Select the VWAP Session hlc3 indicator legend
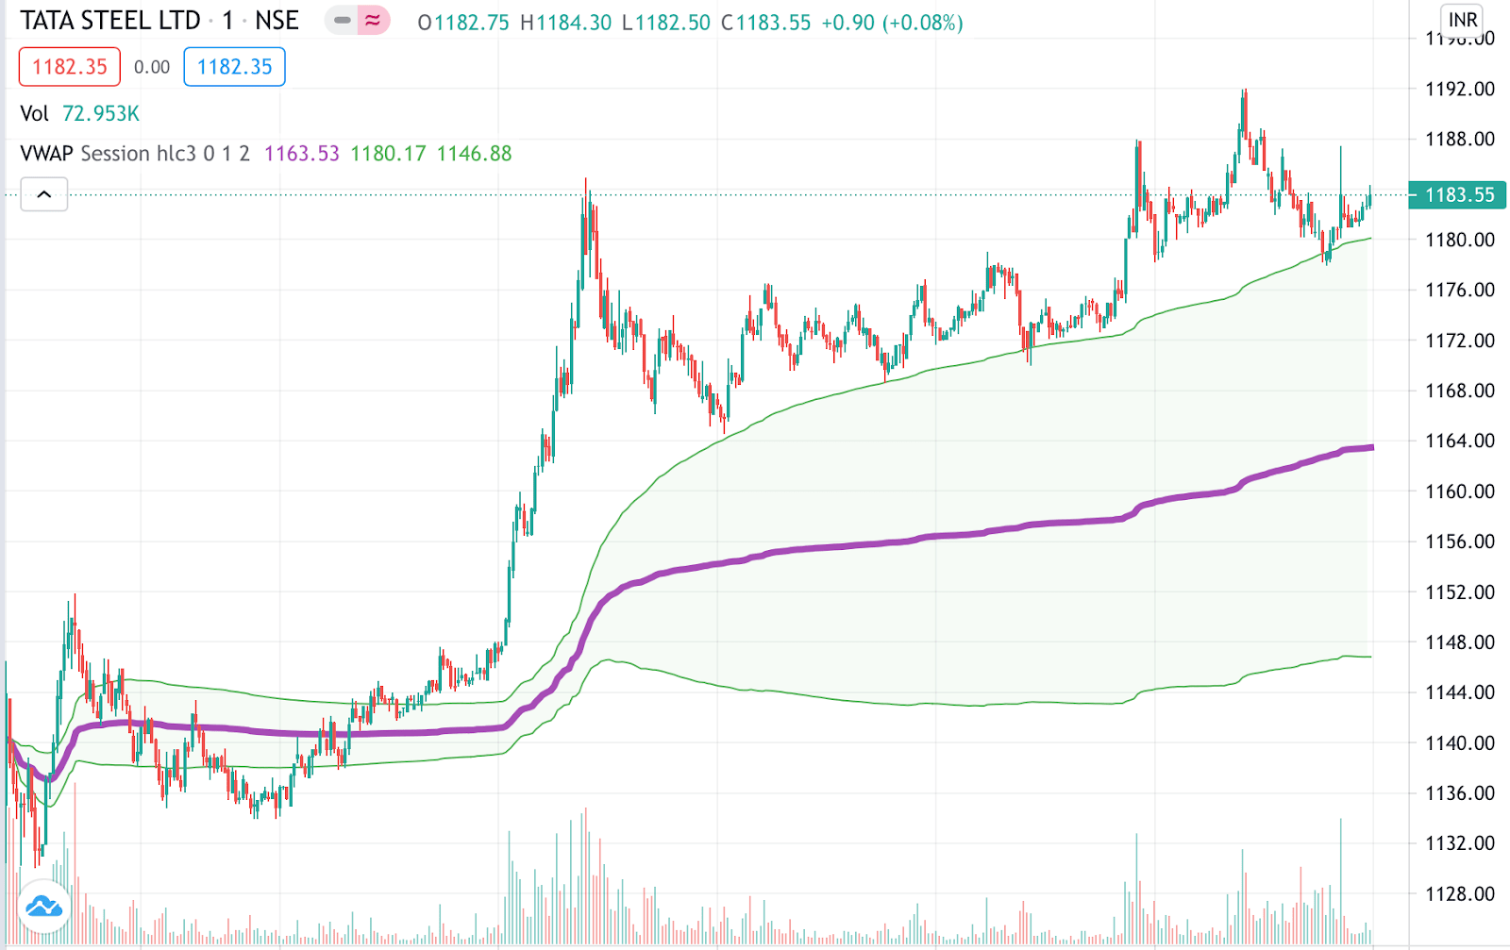Viewport: 1510px width, 950px height. click(x=135, y=154)
